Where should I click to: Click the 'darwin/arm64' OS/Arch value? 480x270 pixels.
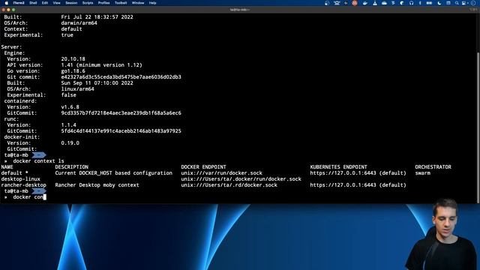point(79,23)
